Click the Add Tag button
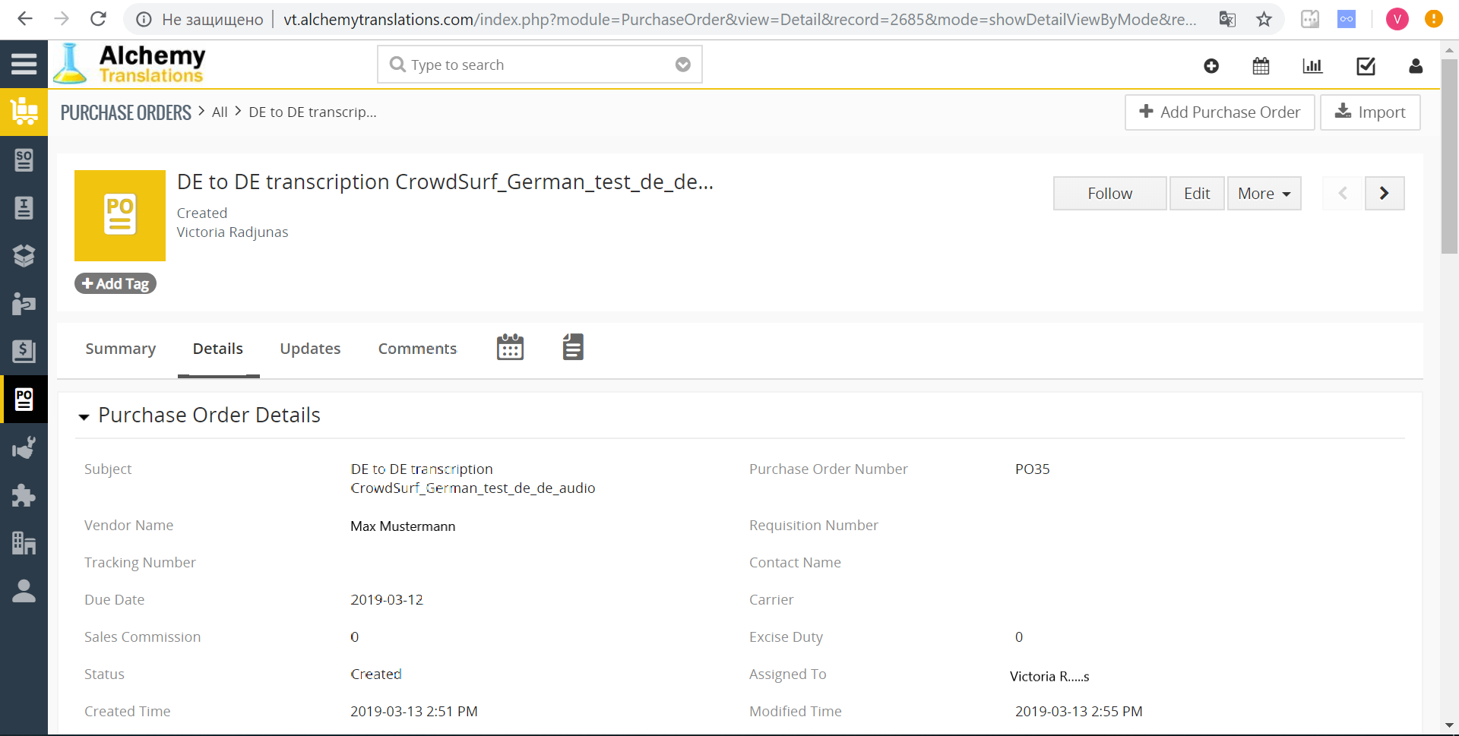The image size is (1459, 736). click(x=116, y=283)
